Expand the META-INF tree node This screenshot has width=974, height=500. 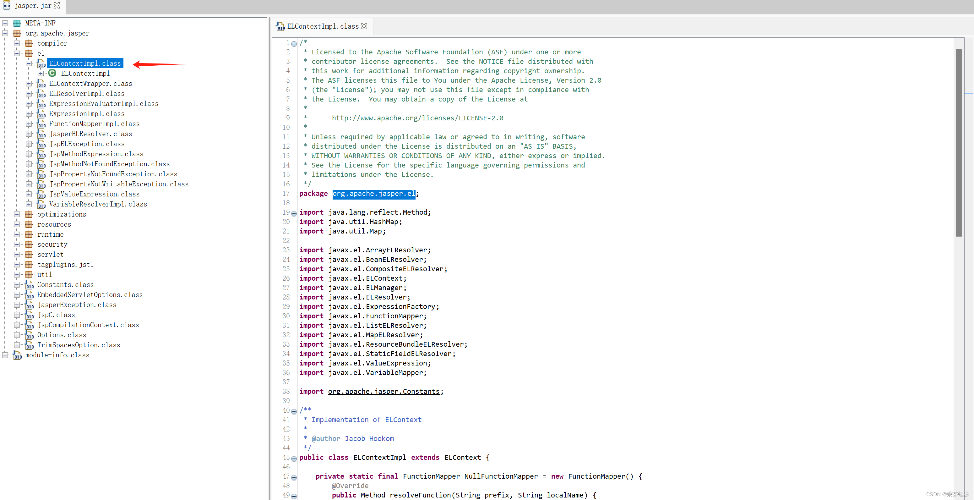pos(5,23)
